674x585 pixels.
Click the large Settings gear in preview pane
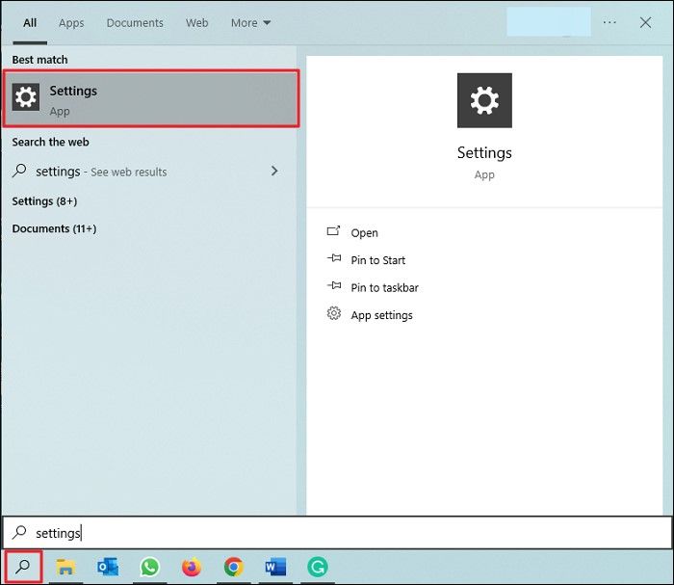pos(484,100)
